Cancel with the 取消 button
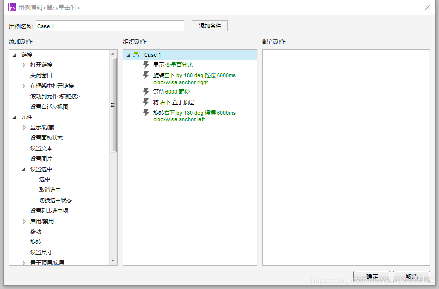 click(412, 277)
